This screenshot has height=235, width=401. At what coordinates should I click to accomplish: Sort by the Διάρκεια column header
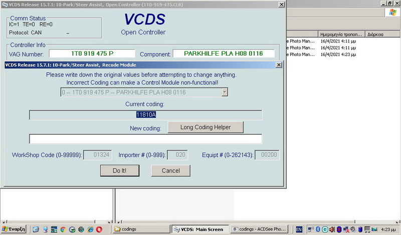[383, 34]
